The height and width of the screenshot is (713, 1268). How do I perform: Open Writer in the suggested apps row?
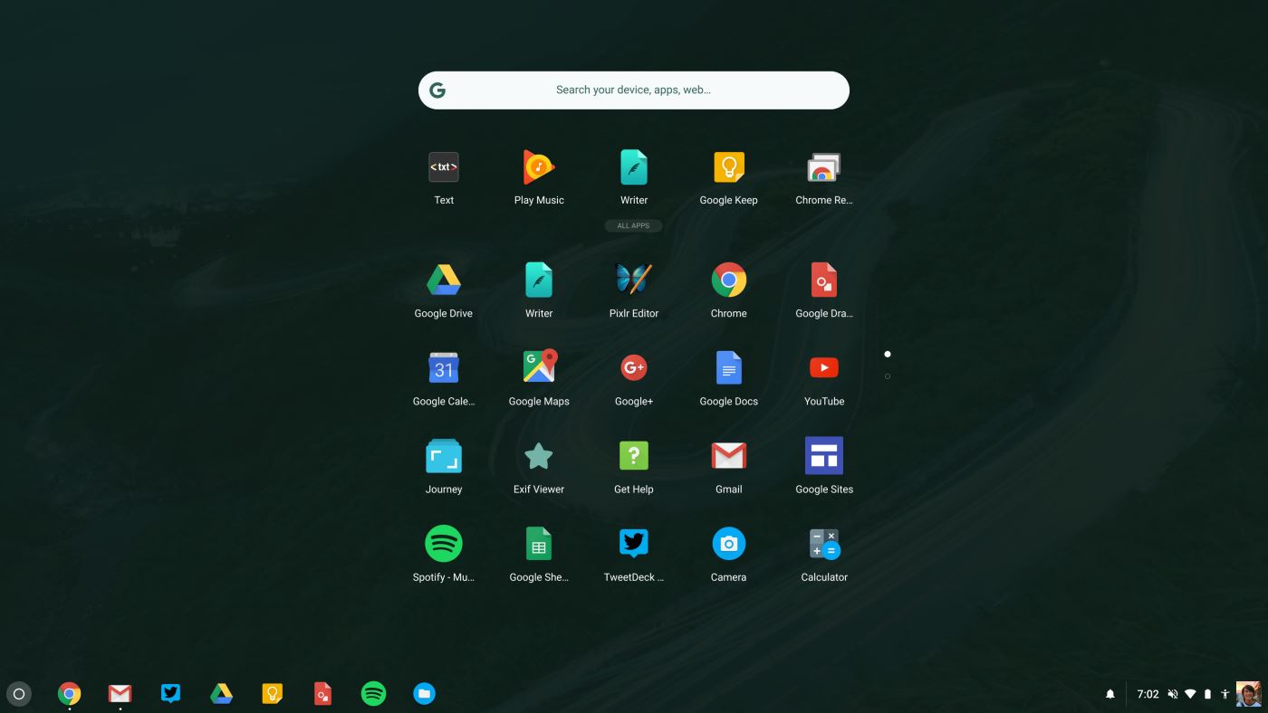[634, 168]
